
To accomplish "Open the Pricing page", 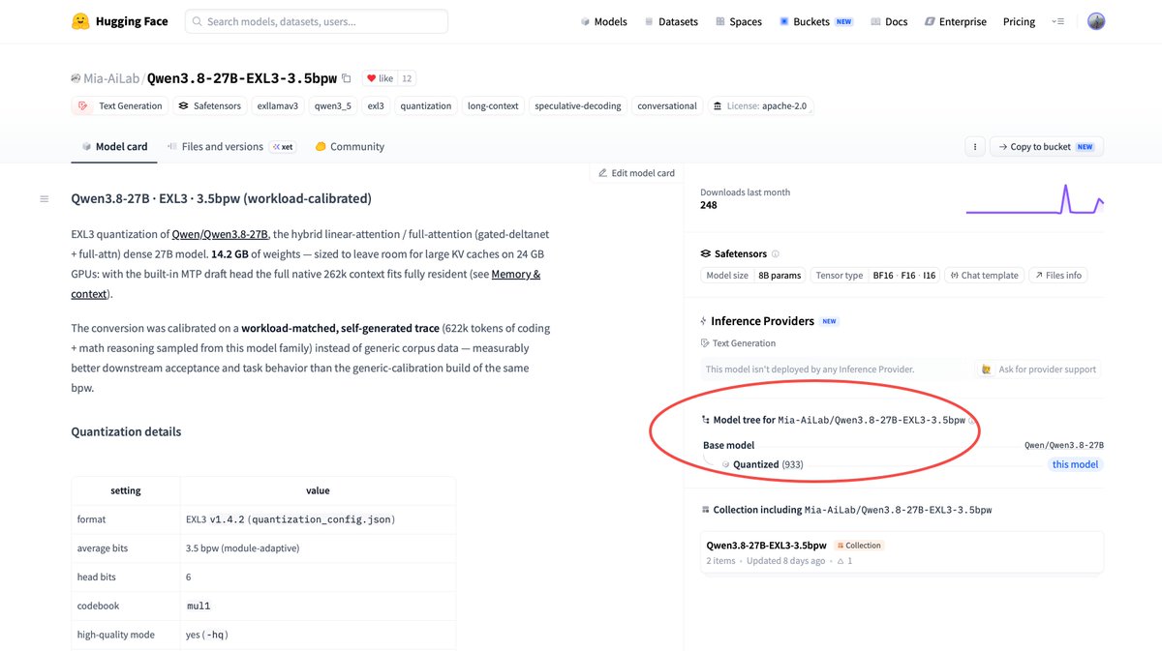I will pyautogui.click(x=1019, y=21).
